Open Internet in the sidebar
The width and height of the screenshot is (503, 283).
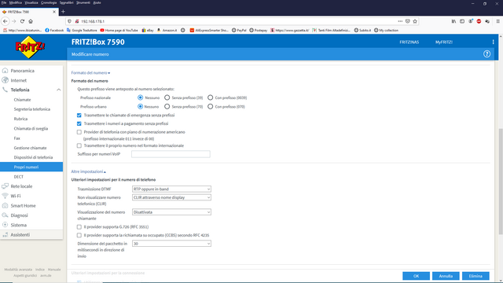(x=19, y=80)
